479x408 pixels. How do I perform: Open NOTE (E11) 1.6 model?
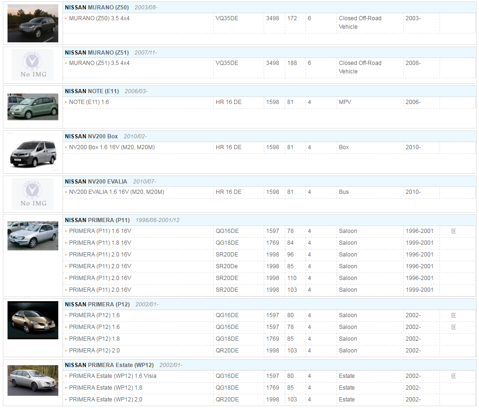89,102
